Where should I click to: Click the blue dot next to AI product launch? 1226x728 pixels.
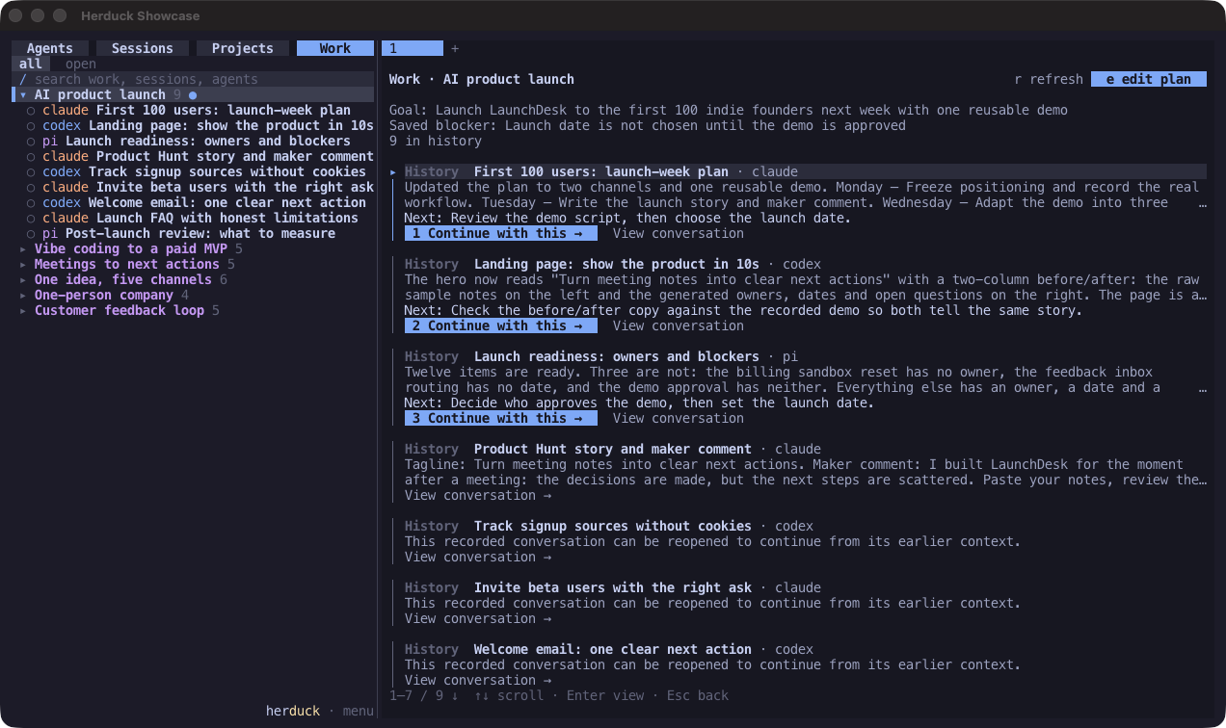pos(193,95)
